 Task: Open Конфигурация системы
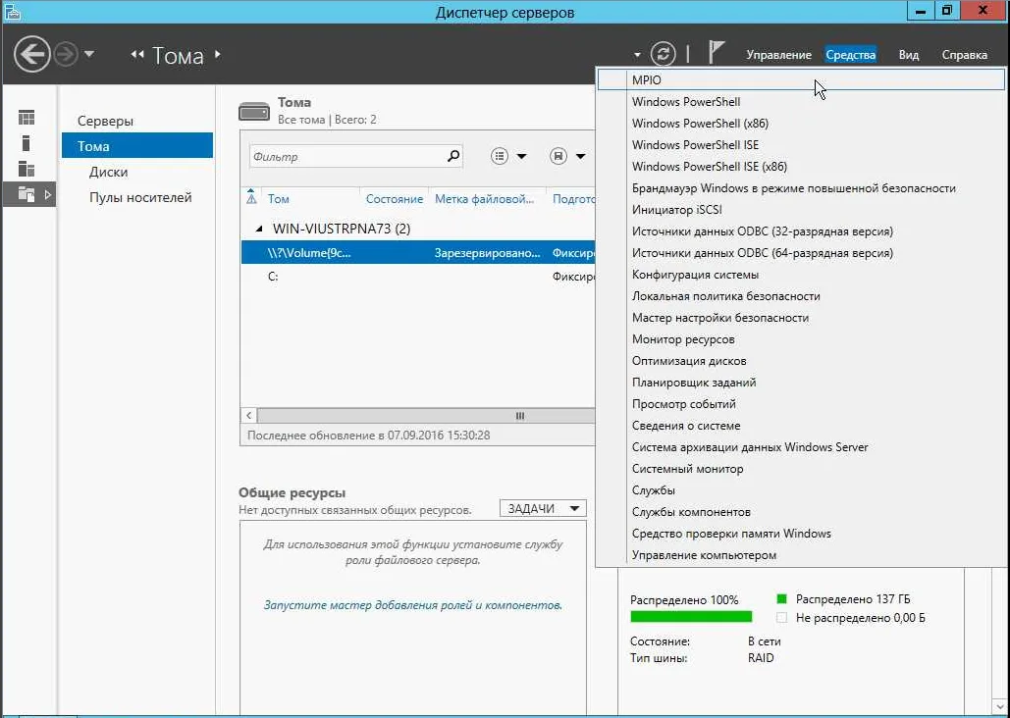click(x=801, y=275)
